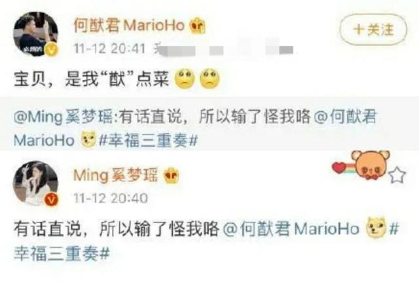Image resolution: width=419 pixels, height=297 pixels.
Task: Favorite the post with the star icon
Action: pyautogui.click(x=397, y=175)
